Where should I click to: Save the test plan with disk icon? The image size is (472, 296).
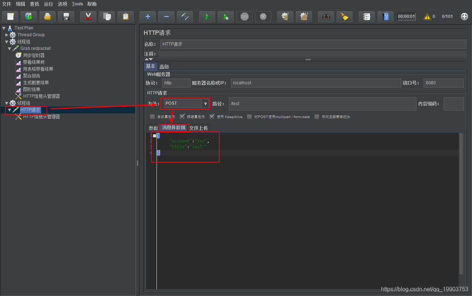coord(66,17)
